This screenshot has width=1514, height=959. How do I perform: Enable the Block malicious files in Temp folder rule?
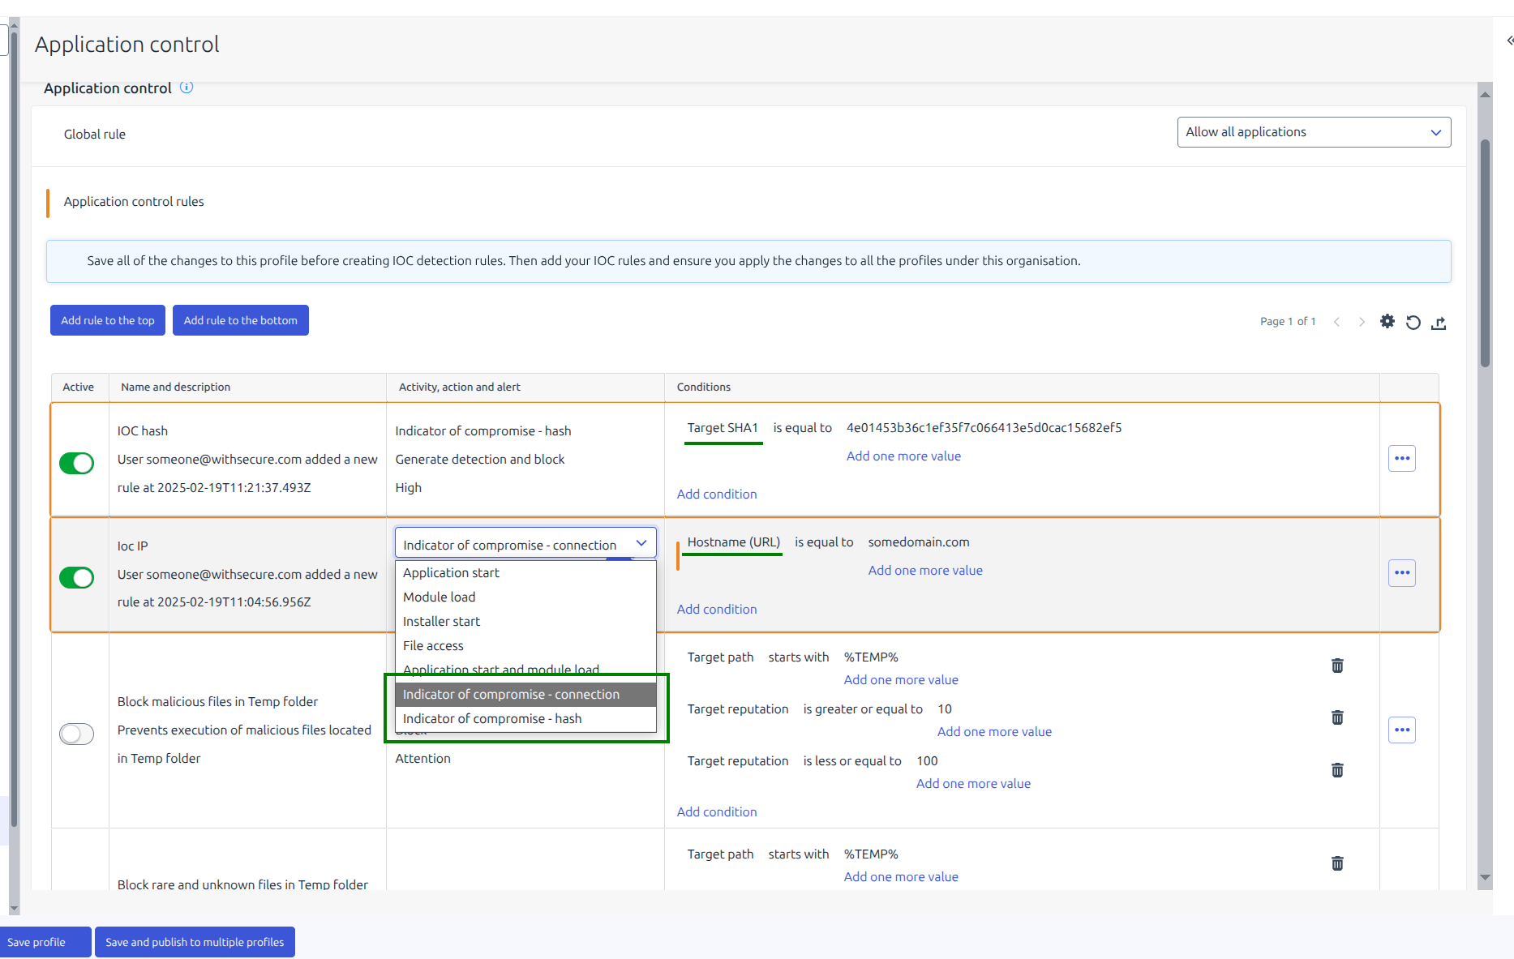pyautogui.click(x=77, y=734)
